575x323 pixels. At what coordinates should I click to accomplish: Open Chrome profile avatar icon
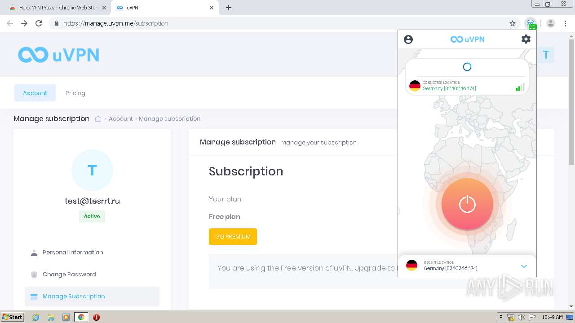click(551, 23)
